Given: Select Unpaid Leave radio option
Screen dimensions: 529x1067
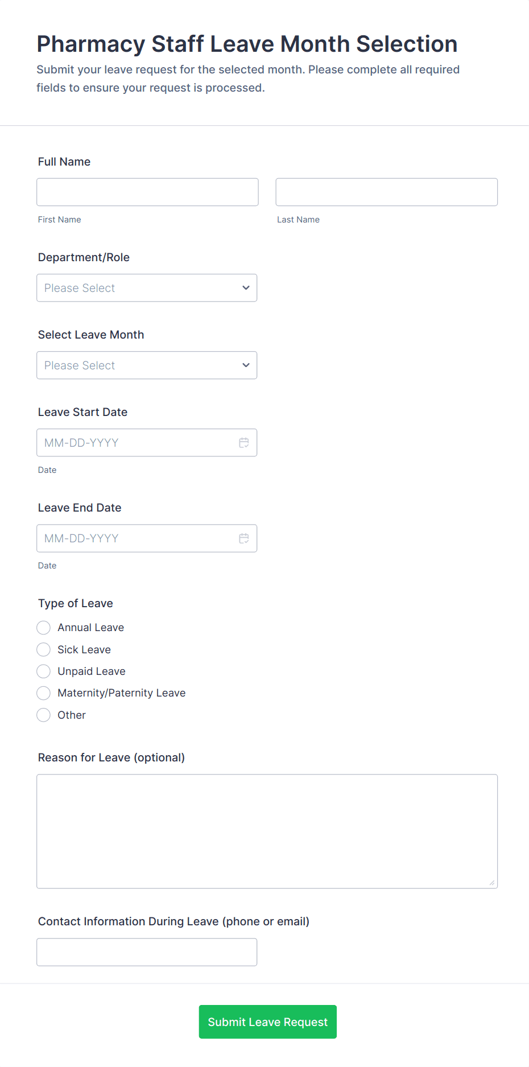Looking at the screenshot, I should 44,671.
